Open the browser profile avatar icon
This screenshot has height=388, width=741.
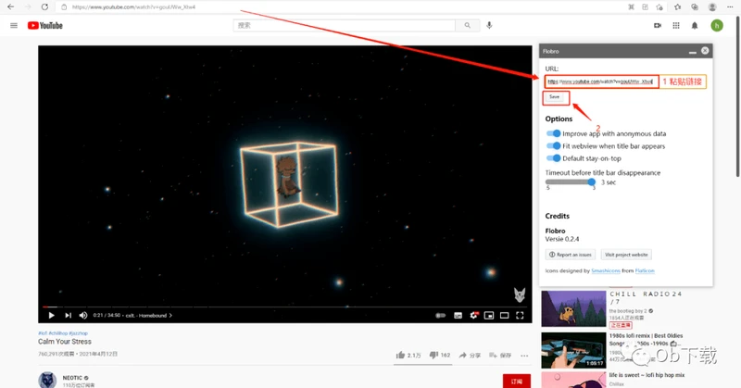712,7
